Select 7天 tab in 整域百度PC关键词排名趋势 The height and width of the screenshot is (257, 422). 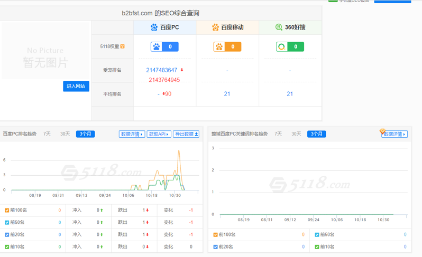coord(278,134)
